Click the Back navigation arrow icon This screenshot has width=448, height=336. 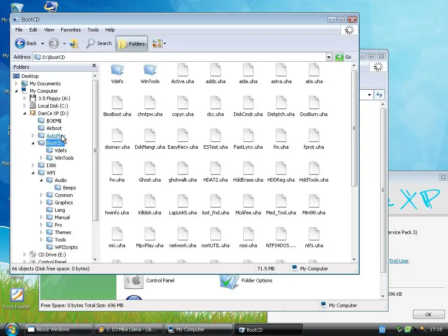pos(20,43)
